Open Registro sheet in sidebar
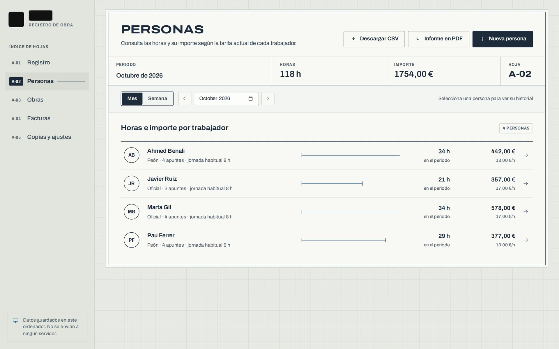This screenshot has height=349, width=559. point(47,63)
